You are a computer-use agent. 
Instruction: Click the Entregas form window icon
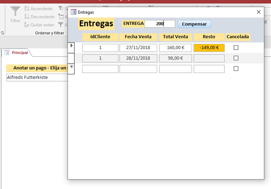pos(74,12)
